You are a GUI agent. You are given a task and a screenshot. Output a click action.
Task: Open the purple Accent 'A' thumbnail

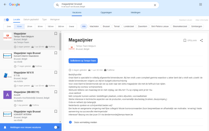[x=8, y=95]
